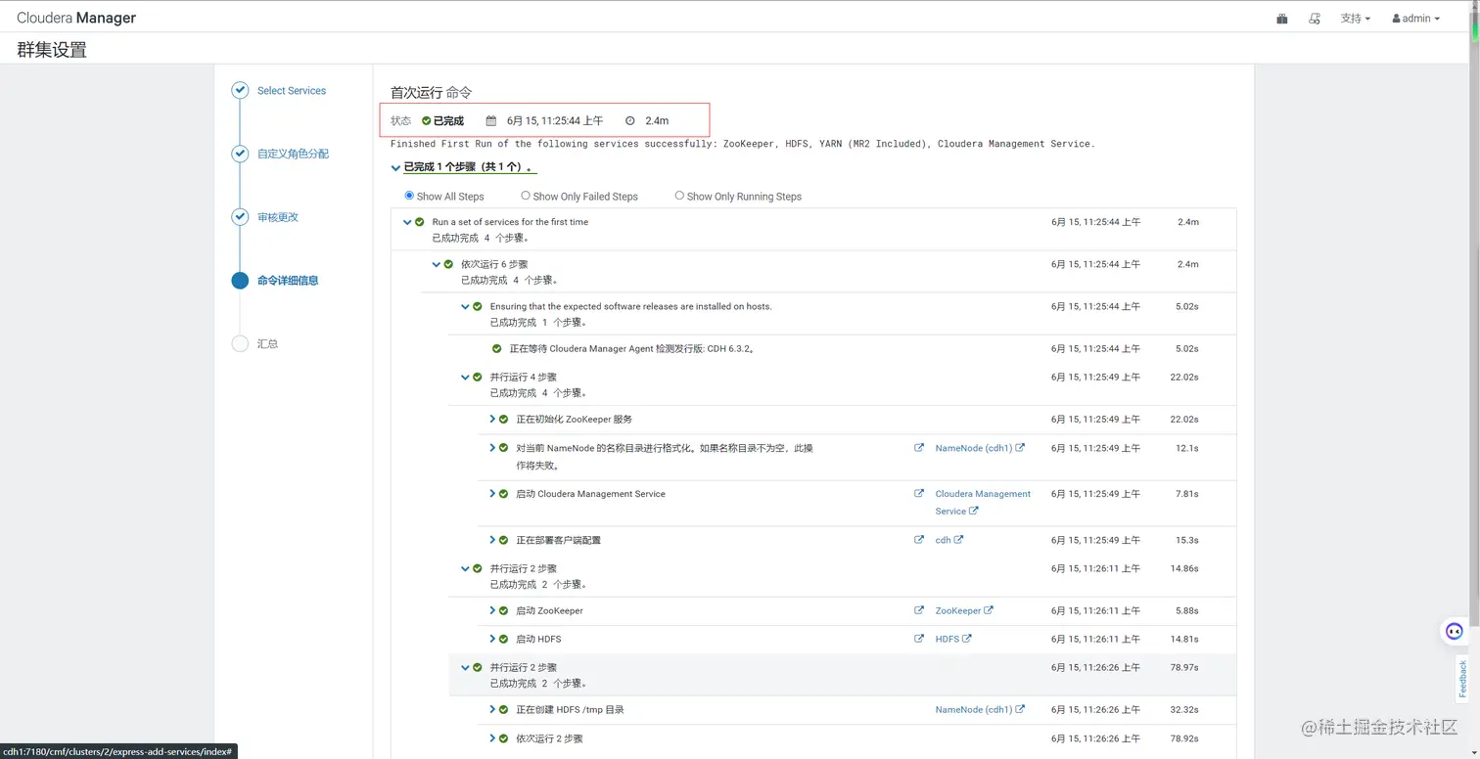This screenshot has height=759, width=1480.
Task: Expand the 依次运行 2 步骤 row
Action: click(492, 738)
